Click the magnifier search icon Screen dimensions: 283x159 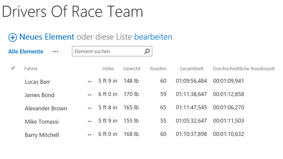coord(147,51)
